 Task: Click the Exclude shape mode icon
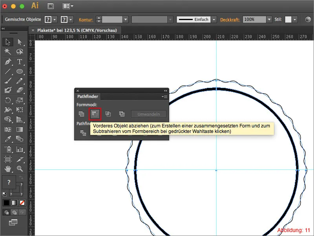point(122,114)
